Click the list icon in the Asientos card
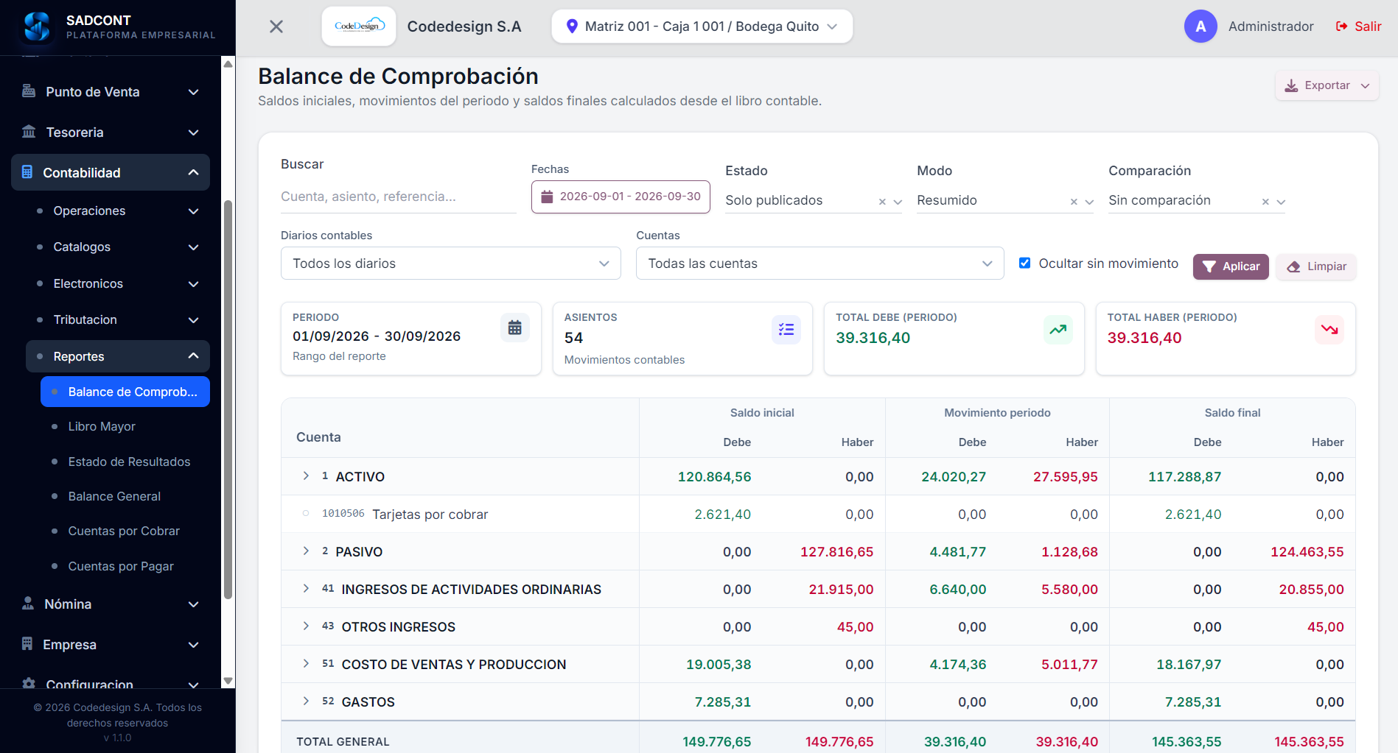 (786, 329)
